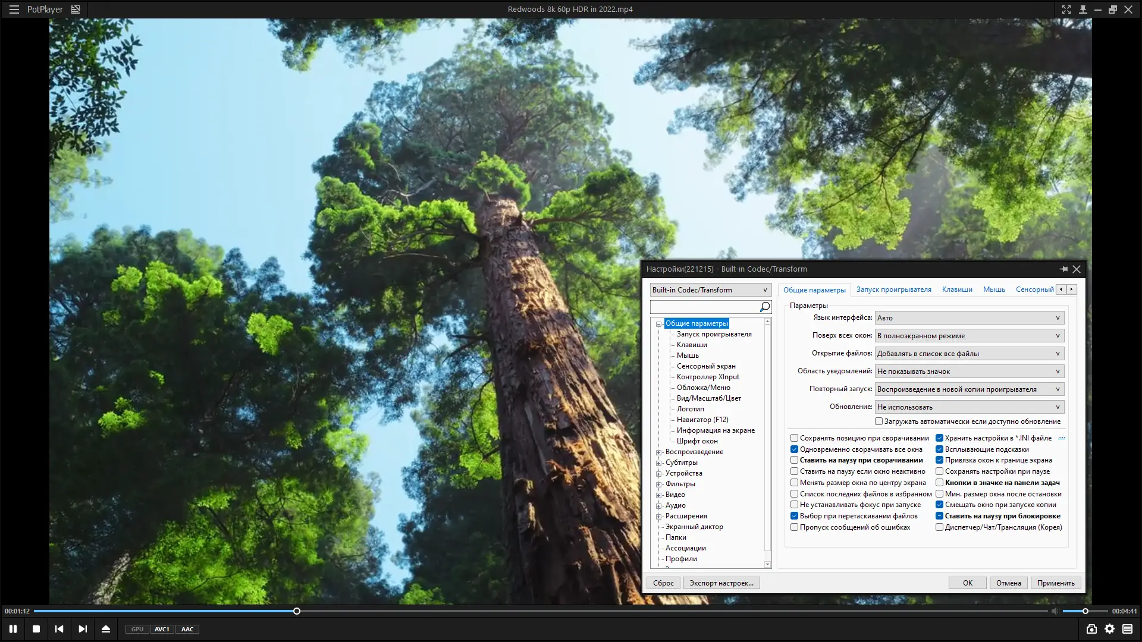Skip to the next track

83,629
